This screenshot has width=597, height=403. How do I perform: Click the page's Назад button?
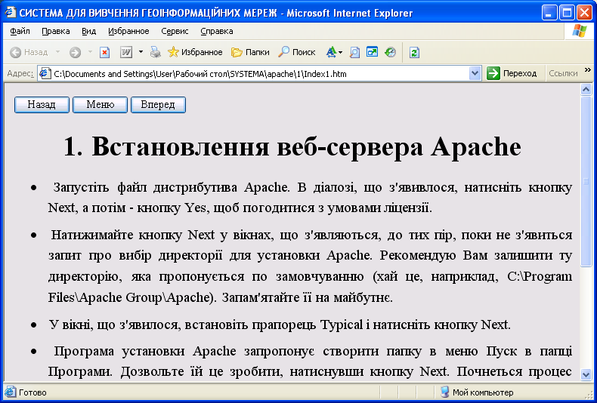[42, 105]
